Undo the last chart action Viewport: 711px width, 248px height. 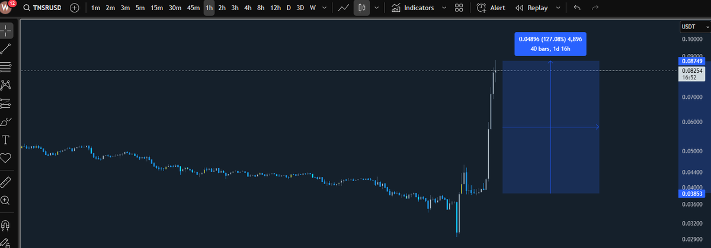pos(578,8)
